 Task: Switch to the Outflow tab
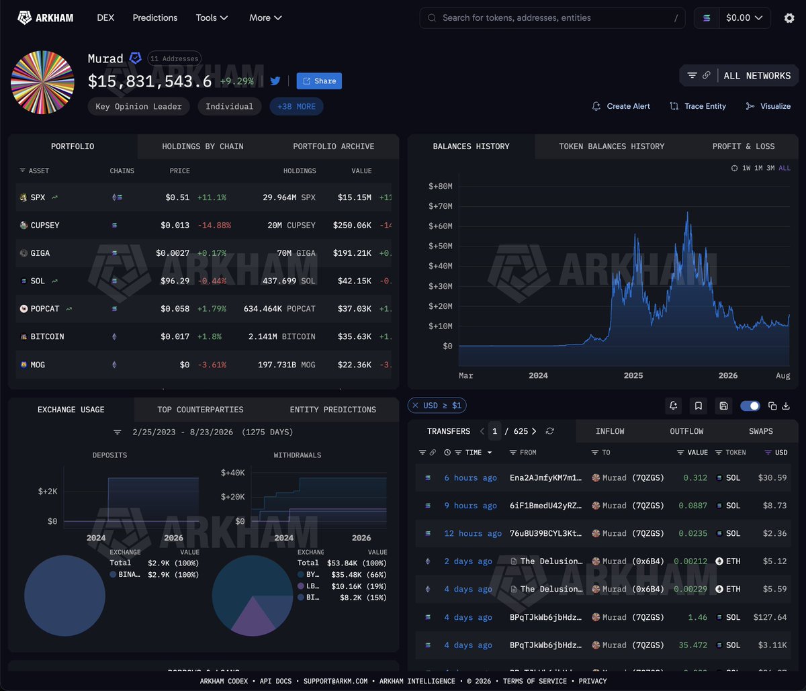[x=686, y=431]
